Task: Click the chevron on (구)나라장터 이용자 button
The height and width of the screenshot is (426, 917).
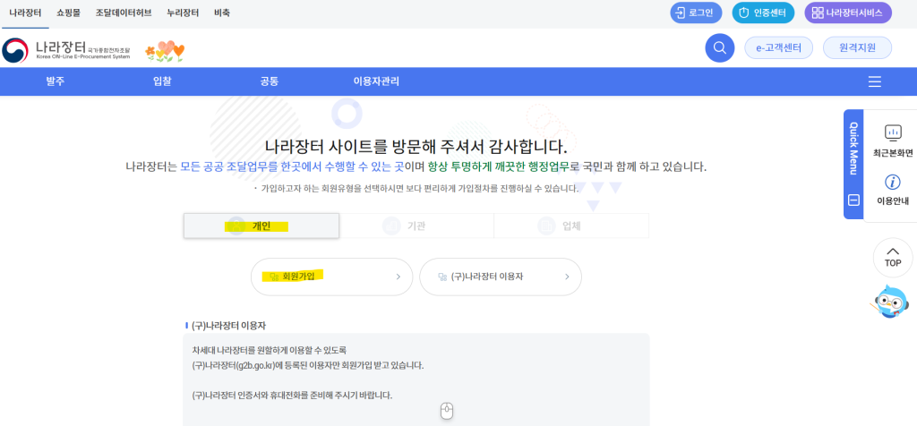Action: pyautogui.click(x=567, y=277)
